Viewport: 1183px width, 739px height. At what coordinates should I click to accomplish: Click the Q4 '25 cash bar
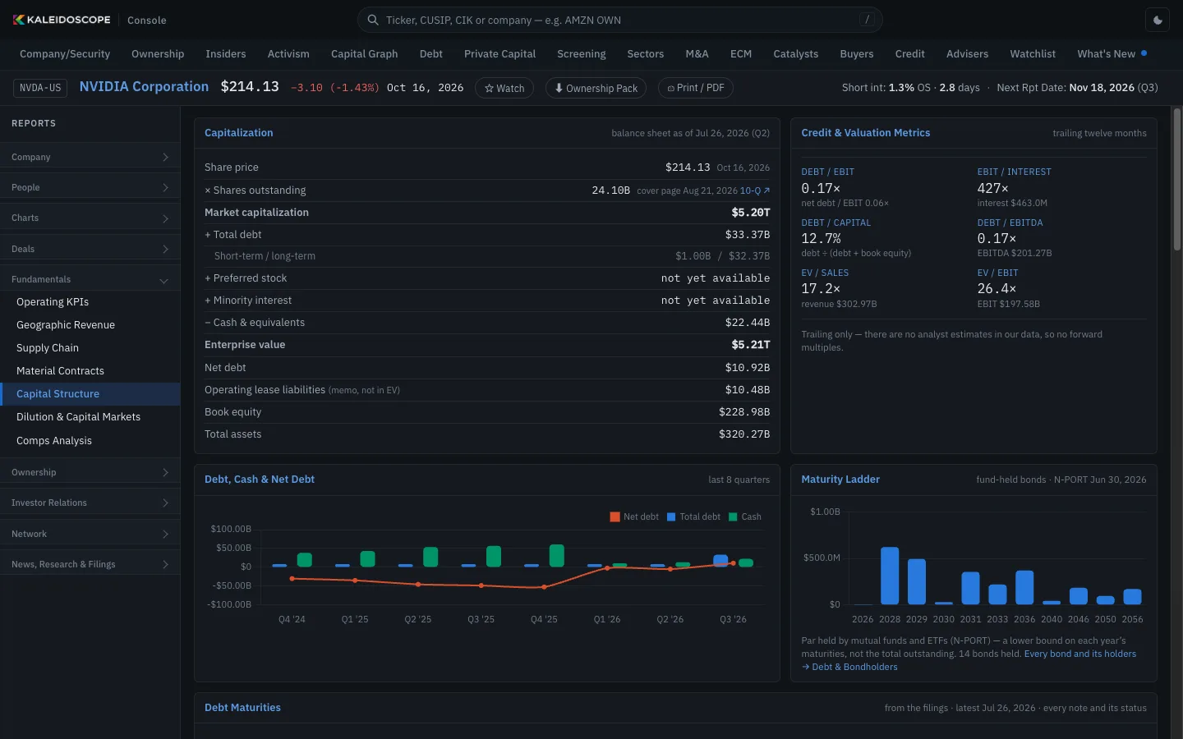coord(556,556)
